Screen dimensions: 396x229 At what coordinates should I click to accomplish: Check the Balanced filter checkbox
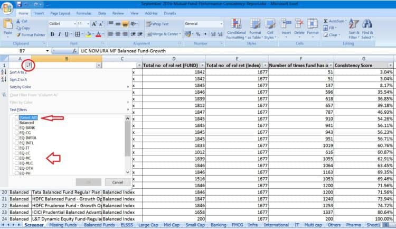pos(17,123)
